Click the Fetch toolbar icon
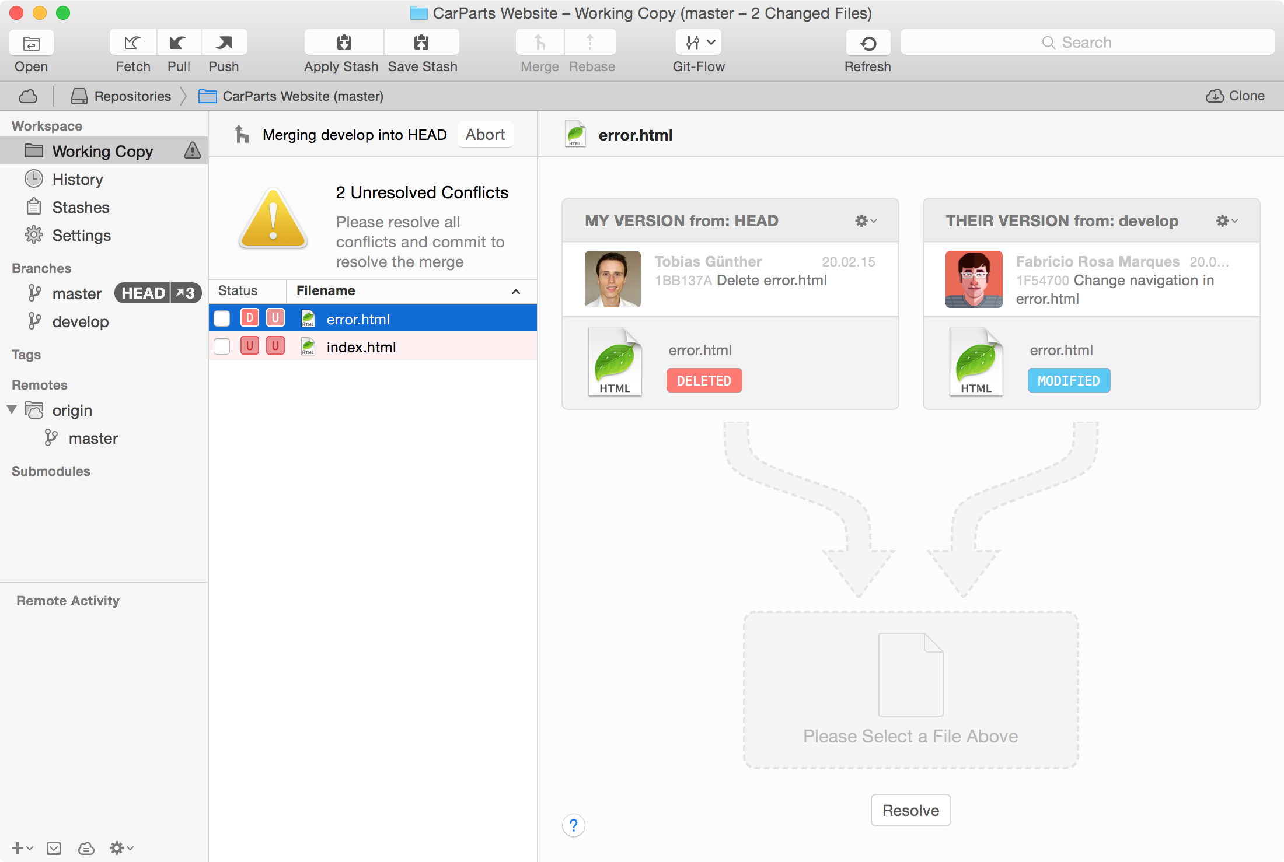 [133, 43]
